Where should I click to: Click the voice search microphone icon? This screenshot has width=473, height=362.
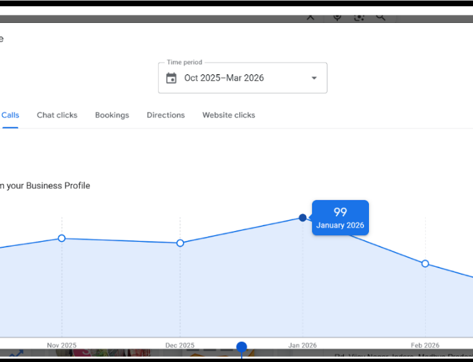tap(337, 17)
